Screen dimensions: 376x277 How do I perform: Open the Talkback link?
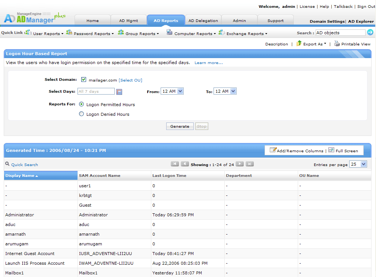[343, 6]
